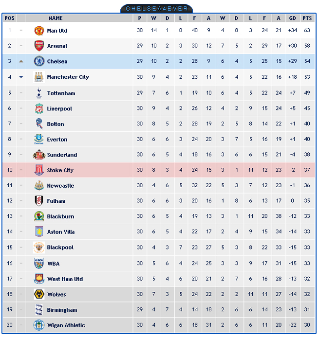
Task: Click the Liverpool club crest
Action: tap(39, 108)
